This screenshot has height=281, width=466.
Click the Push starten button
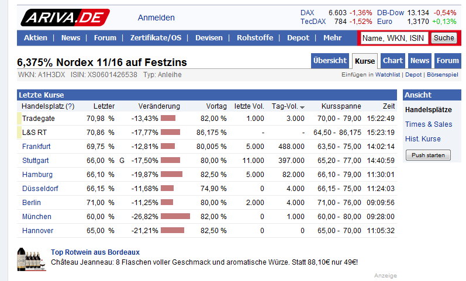[428, 155]
